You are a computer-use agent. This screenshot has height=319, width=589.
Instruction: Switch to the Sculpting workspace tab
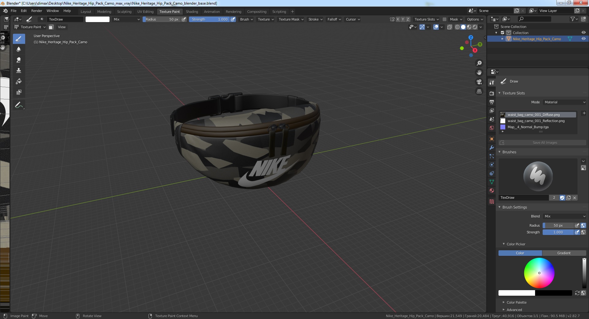pyautogui.click(x=124, y=12)
